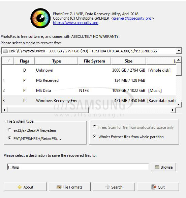This screenshot has width=186, height=198.
Task: Select the MS Data NTFS partition row
Action: click(89, 91)
